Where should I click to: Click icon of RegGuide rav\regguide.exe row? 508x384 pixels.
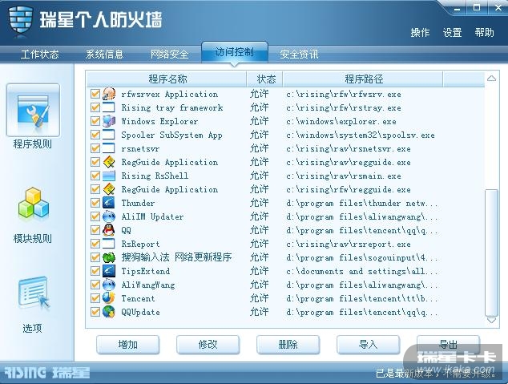[109, 162]
